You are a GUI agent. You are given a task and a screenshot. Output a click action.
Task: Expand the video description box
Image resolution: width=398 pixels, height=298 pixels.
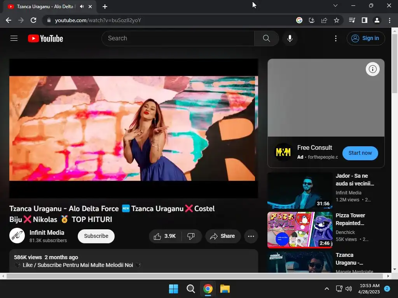coord(134,261)
